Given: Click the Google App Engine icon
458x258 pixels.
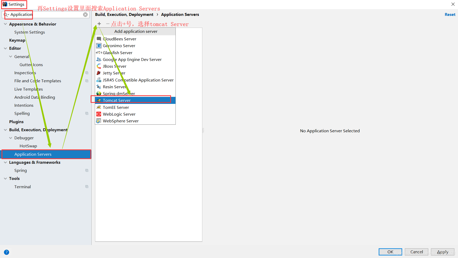Looking at the screenshot, I should pyautogui.click(x=99, y=59).
